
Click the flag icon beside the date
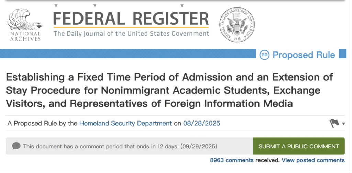(x=334, y=124)
